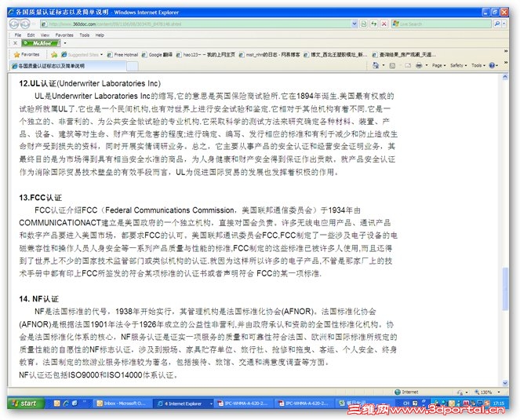Click the Print icon
This screenshot has height=420, width=520.
[x=419, y=65]
